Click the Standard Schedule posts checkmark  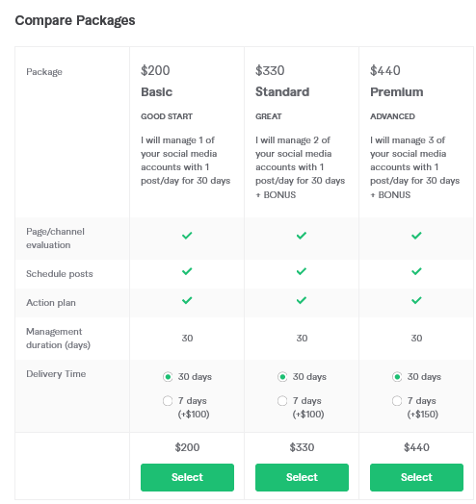302,271
